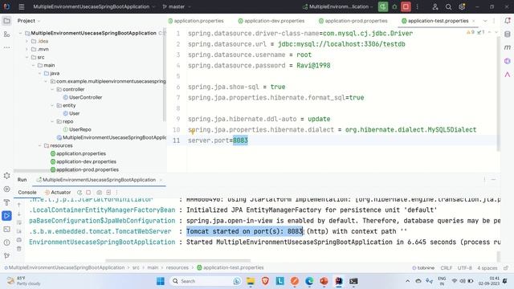Viewport: 514px width, 289px height.
Task: Switch to application-prod.properties tab
Action: pos(353,21)
